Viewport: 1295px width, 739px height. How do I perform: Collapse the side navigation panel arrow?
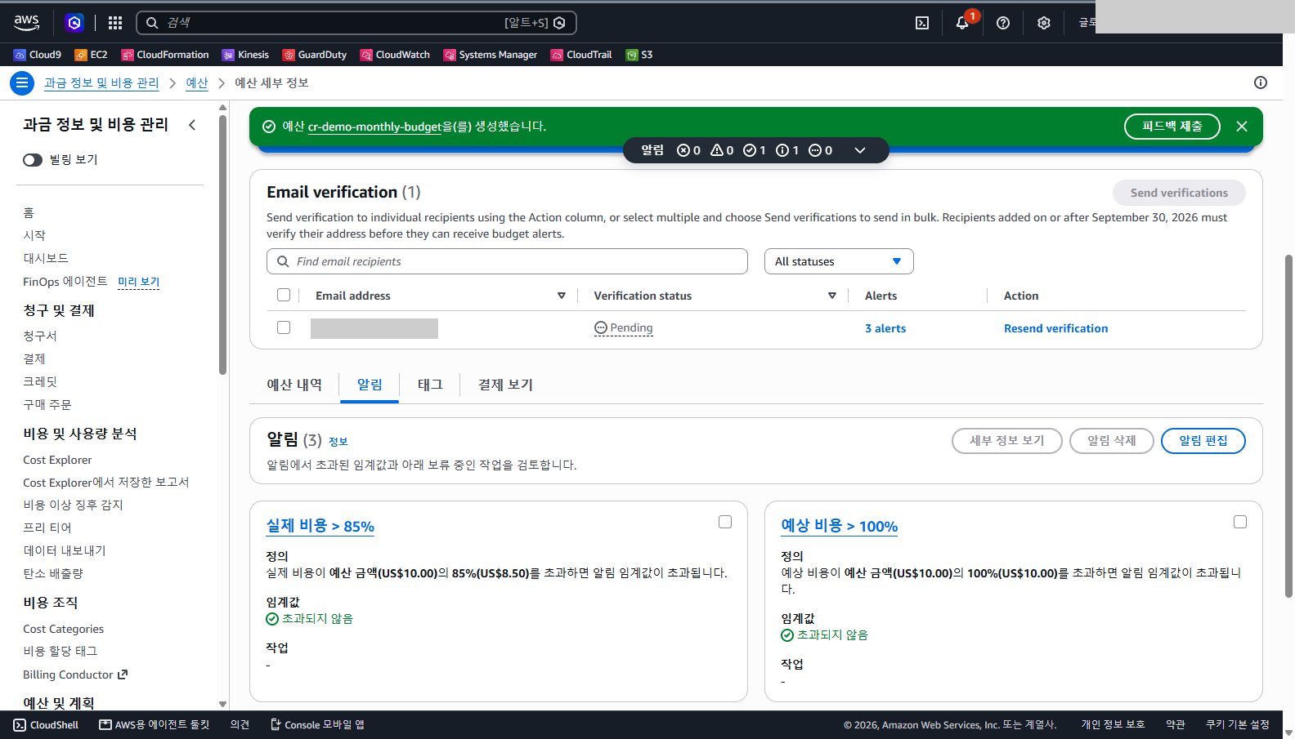tap(192, 125)
